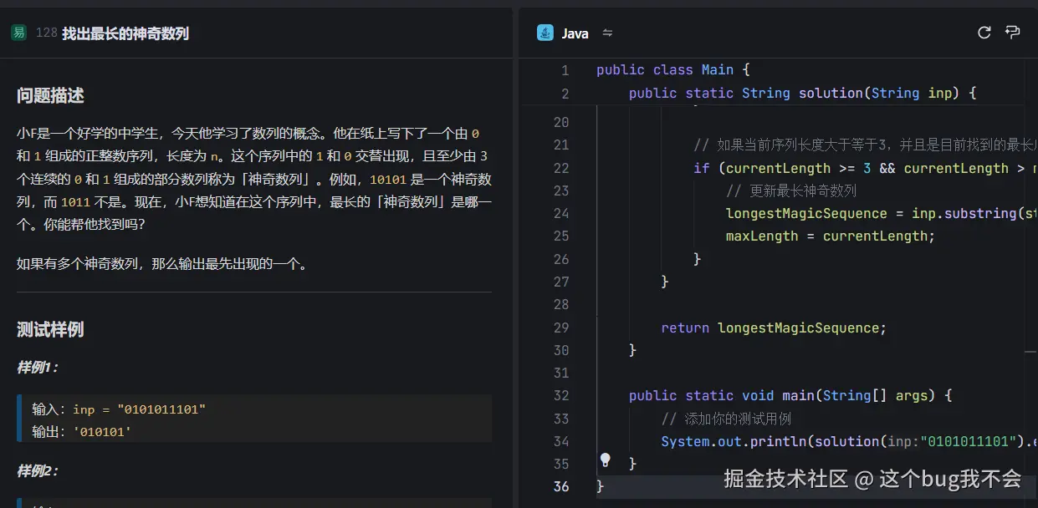1038x508 pixels.
Task: Click the swap-arrows language switch icon
Action: click(x=608, y=33)
